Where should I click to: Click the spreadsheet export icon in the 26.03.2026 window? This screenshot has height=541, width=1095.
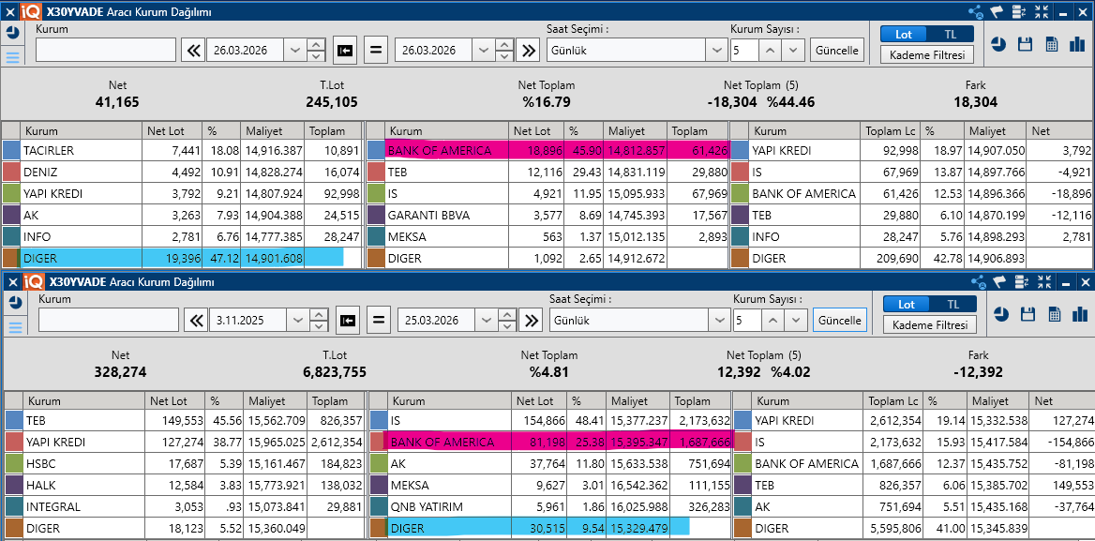[x=1052, y=44]
